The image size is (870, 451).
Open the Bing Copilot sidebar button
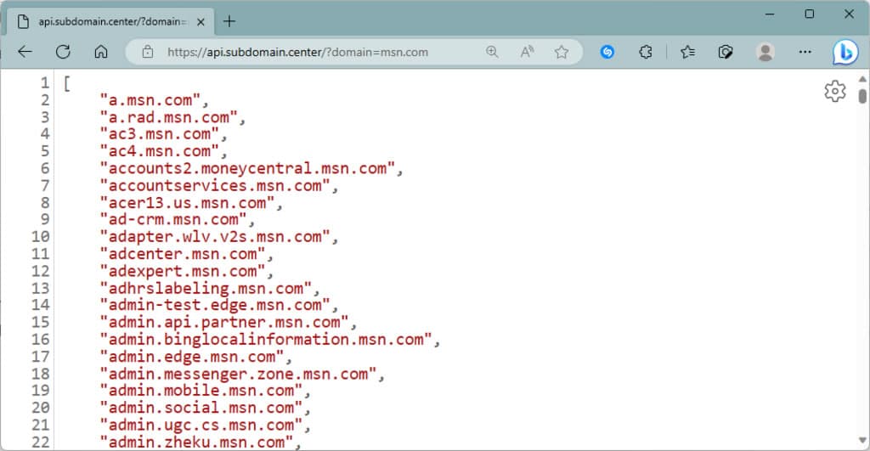pyautogui.click(x=845, y=52)
